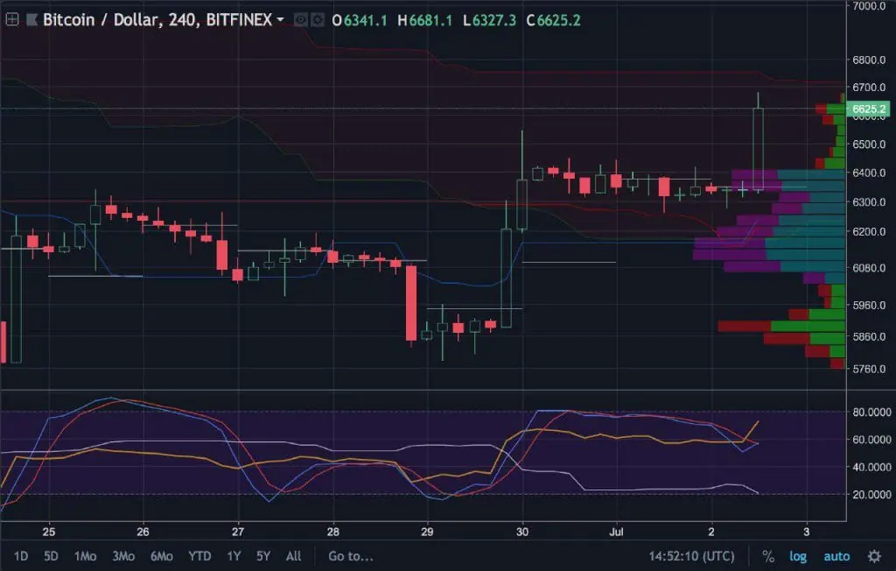Viewport: 896px width, 571px height.
Task: Select the 6Mo timeframe
Action: point(160,556)
